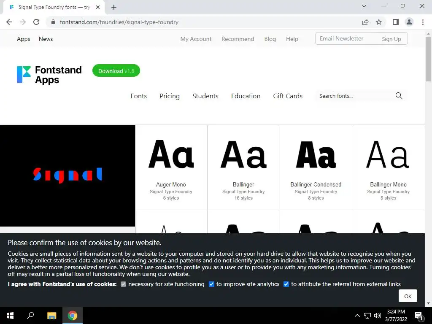Uncheck 'to improve site analytics' checkbox
The height and width of the screenshot is (324, 432).
coord(211,284)
